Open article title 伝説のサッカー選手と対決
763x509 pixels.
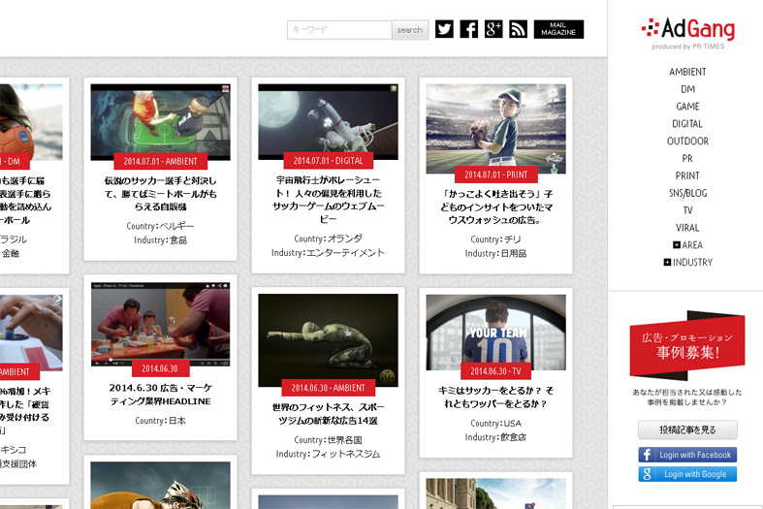click(161, 194)
